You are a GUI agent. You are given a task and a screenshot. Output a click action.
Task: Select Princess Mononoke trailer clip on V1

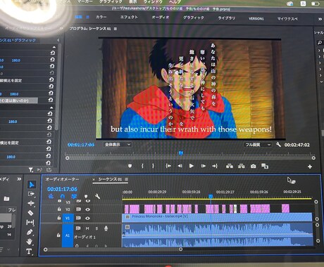pyautogui.click(x=217, y=217)
